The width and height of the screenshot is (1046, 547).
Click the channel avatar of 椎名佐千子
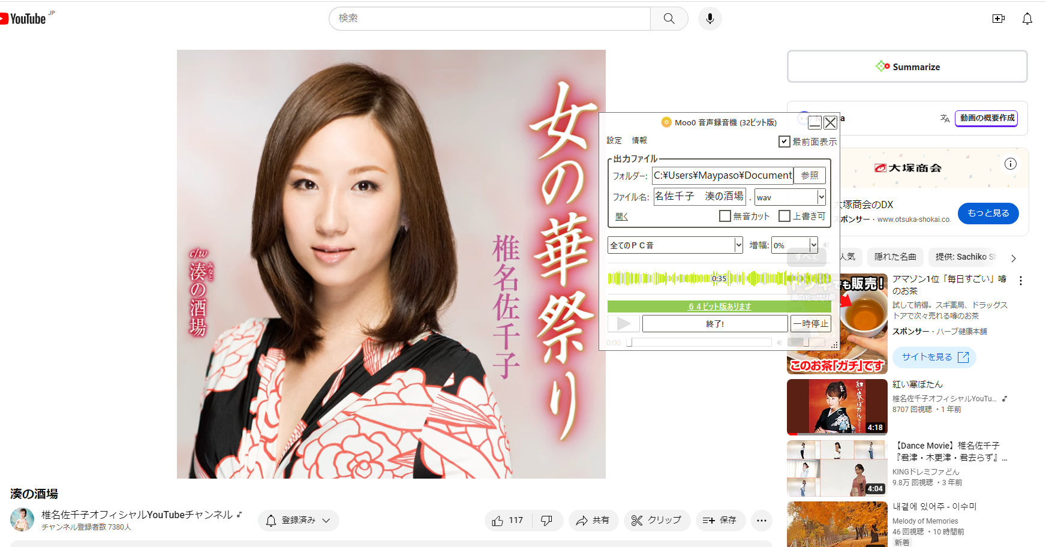coord(22,519)
